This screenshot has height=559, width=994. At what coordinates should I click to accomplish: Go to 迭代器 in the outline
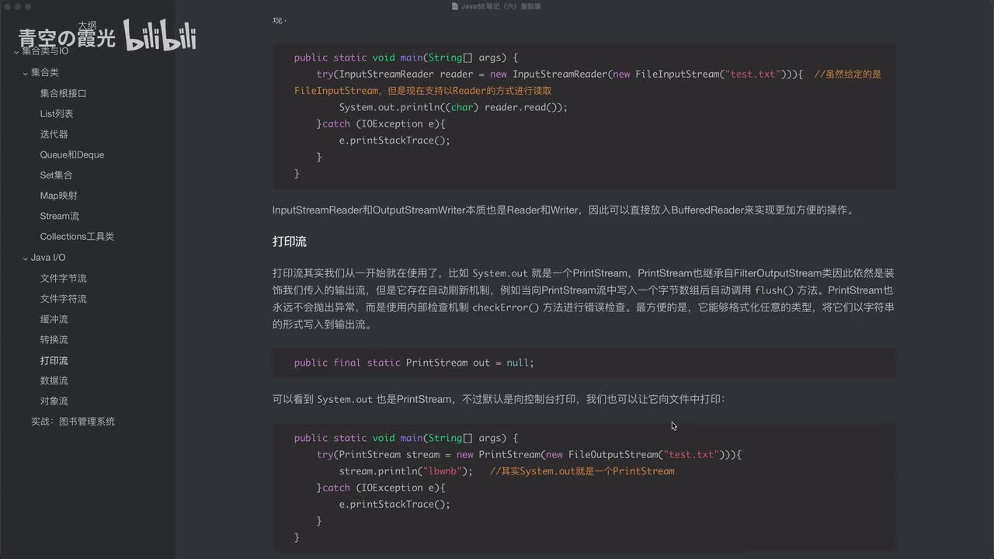click(x=54, y=134)
